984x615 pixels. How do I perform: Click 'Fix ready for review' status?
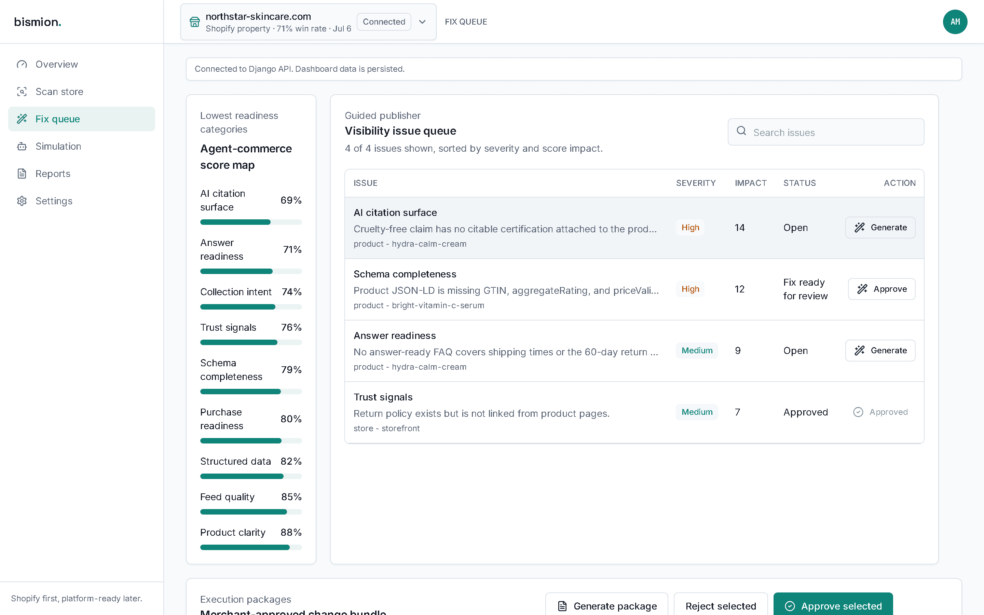pyautogui.click(x=805, y=289)
